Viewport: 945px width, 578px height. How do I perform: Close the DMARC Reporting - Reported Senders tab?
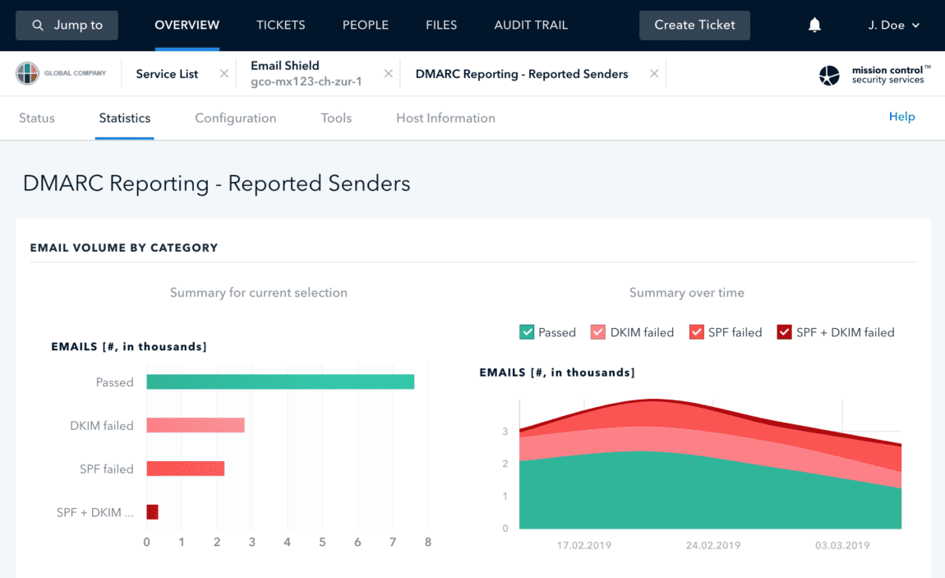point(654,73)
